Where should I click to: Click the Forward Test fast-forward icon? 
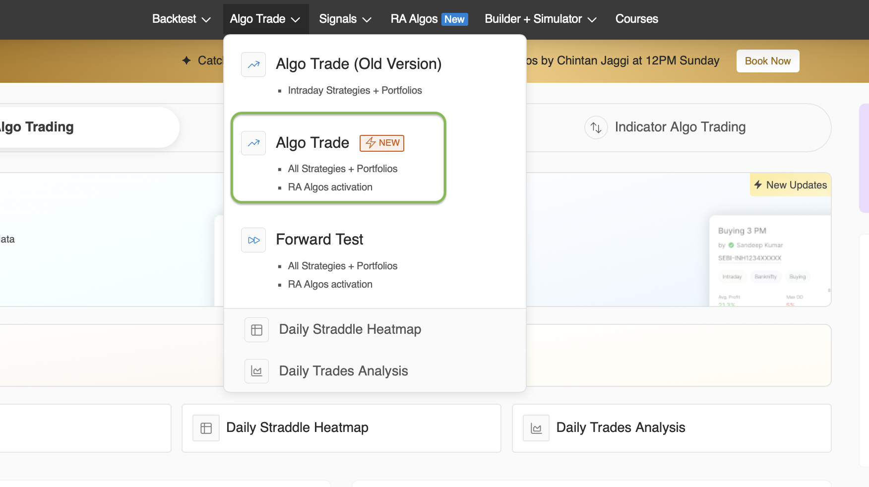point(253,240)
